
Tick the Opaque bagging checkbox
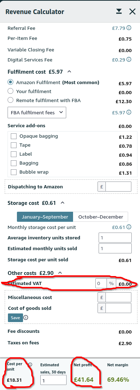pyautogui.click(x=14, y=136)
